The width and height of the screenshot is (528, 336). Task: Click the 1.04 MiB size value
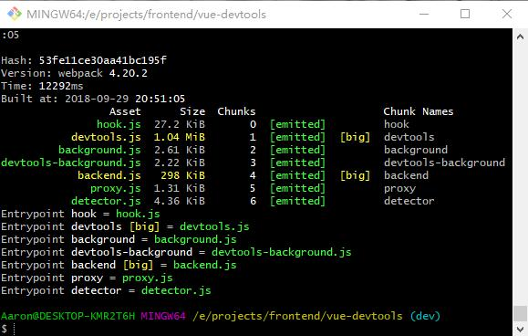[x=180, y=137]
